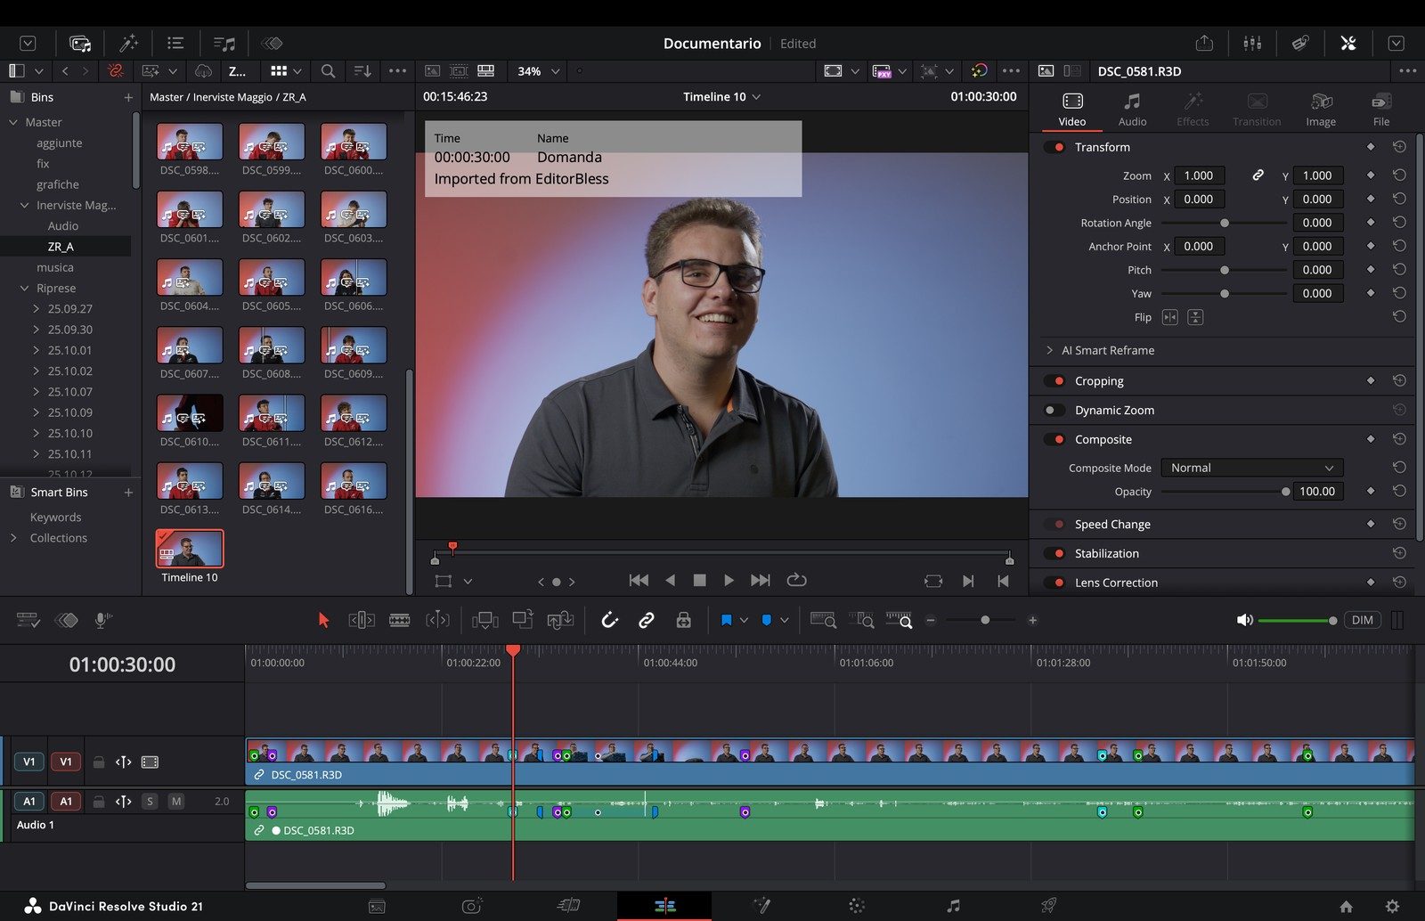The width and height of the screenshot is (1425, 921).
Task: Switch to the File inspector tab
Action: (1381, 110)
